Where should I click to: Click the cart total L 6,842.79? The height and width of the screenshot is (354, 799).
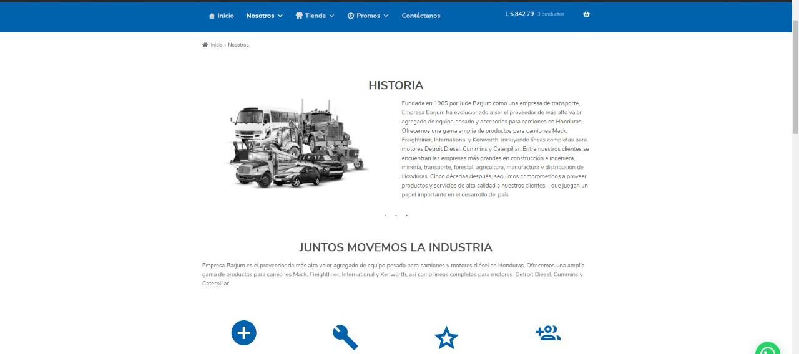(519, 14)
